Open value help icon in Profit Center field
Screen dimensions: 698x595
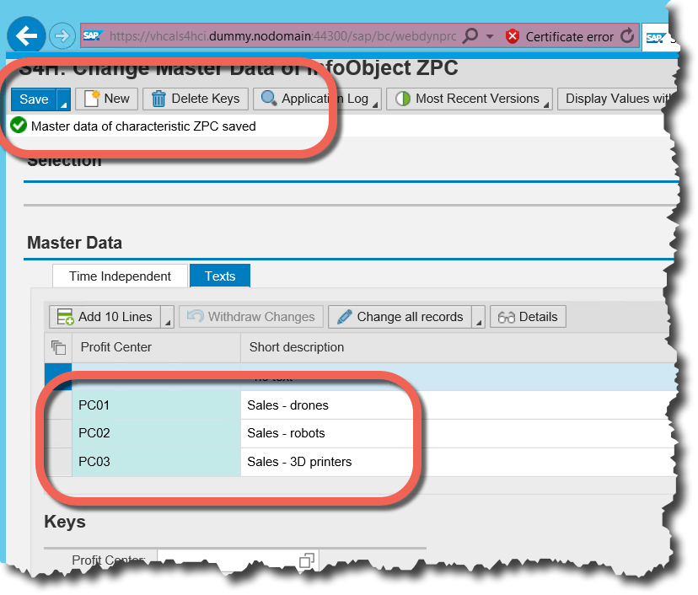coord(307,560)
